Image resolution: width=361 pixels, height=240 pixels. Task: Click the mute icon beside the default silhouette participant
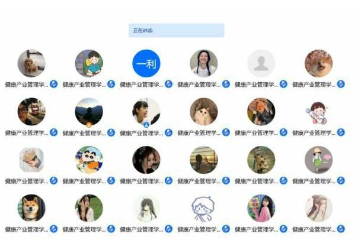[x=283, y=84]
